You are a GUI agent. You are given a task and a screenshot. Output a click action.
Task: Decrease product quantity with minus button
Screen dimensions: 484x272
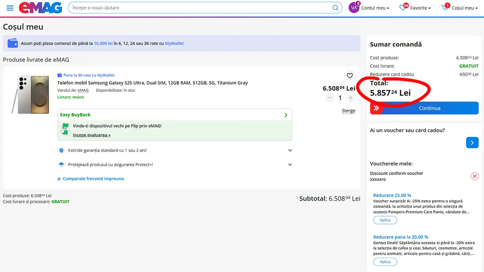click(330, 98)
